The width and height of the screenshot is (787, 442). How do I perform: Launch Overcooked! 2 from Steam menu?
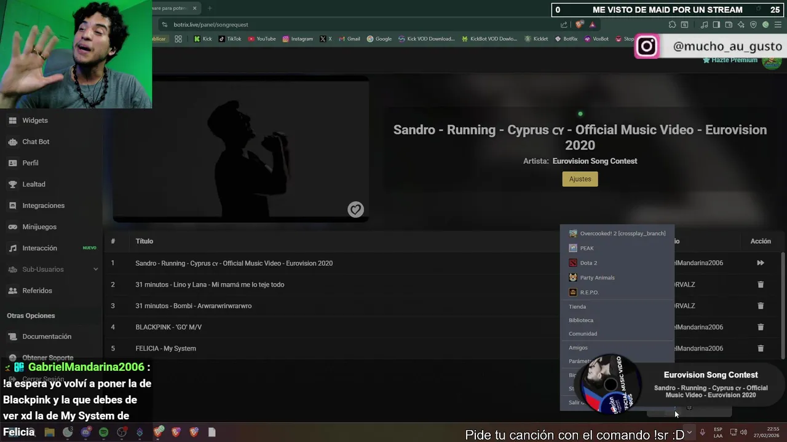click(617, 233)
